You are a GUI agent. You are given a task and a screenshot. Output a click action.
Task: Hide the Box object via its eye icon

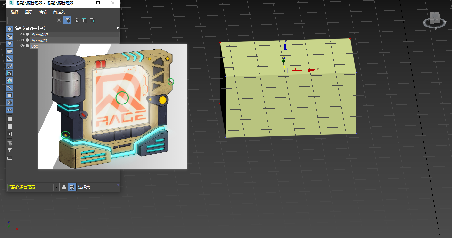(x=22, y=46)
